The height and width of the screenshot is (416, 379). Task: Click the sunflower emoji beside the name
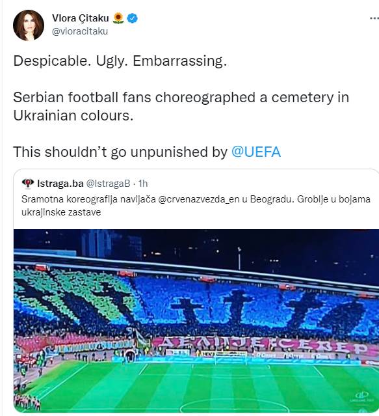118,18
